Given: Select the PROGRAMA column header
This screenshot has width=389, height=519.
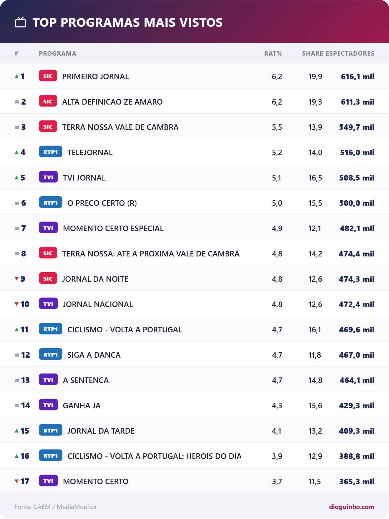Looking at the screenshot, I should tap(58, 53).
